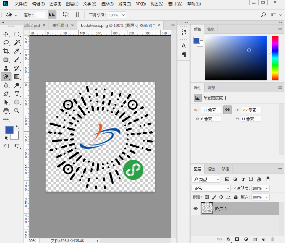The height and width of the screenshot is (243, 285).
Task: Toggle the width-height link in Properties
Action: pos(228,110)
